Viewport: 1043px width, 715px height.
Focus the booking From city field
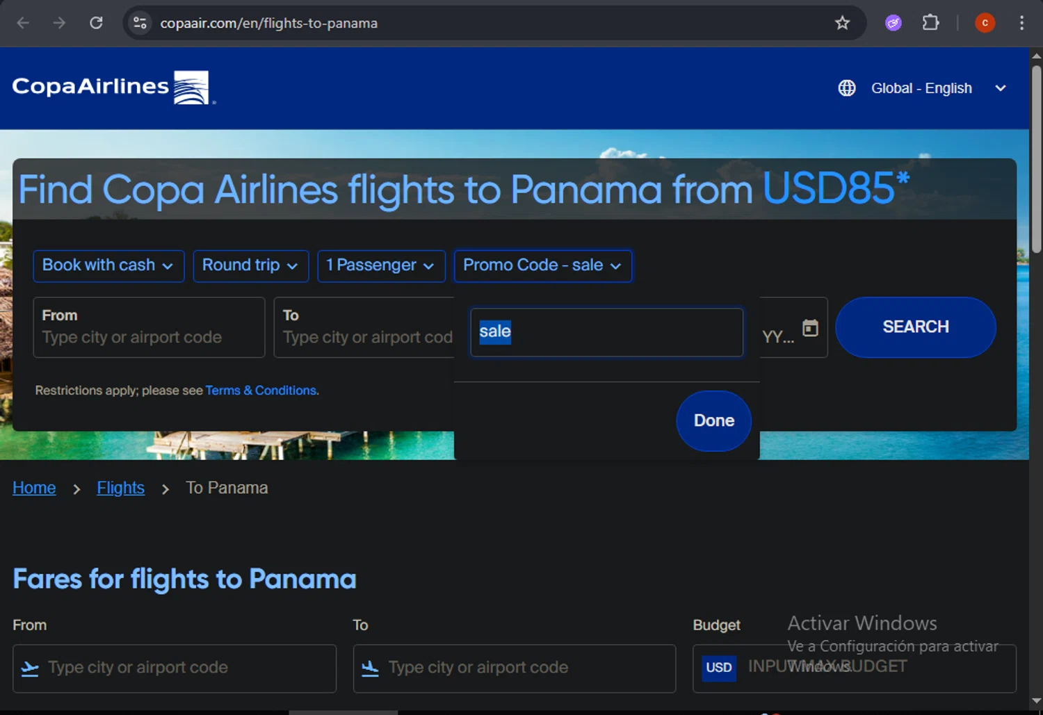[149, 327]
